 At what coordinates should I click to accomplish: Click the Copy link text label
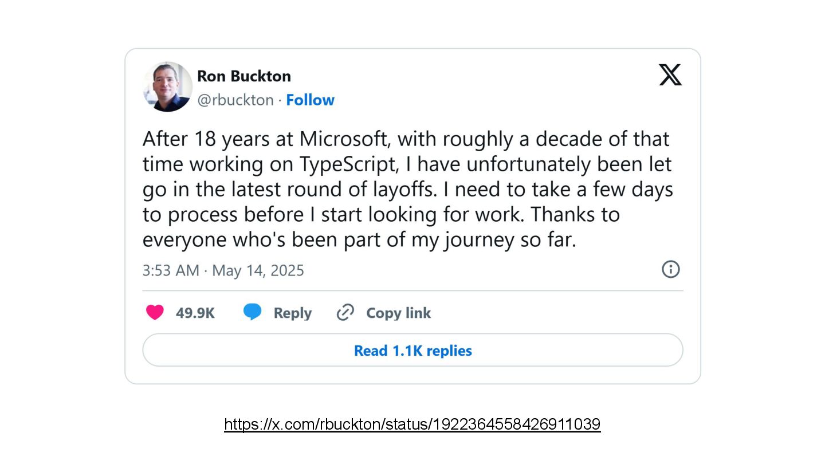[398, 313]
